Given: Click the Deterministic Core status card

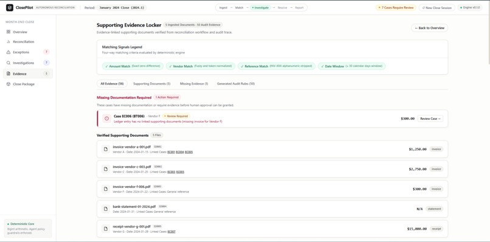Looking at the screenshot, I should pos(28,228).
